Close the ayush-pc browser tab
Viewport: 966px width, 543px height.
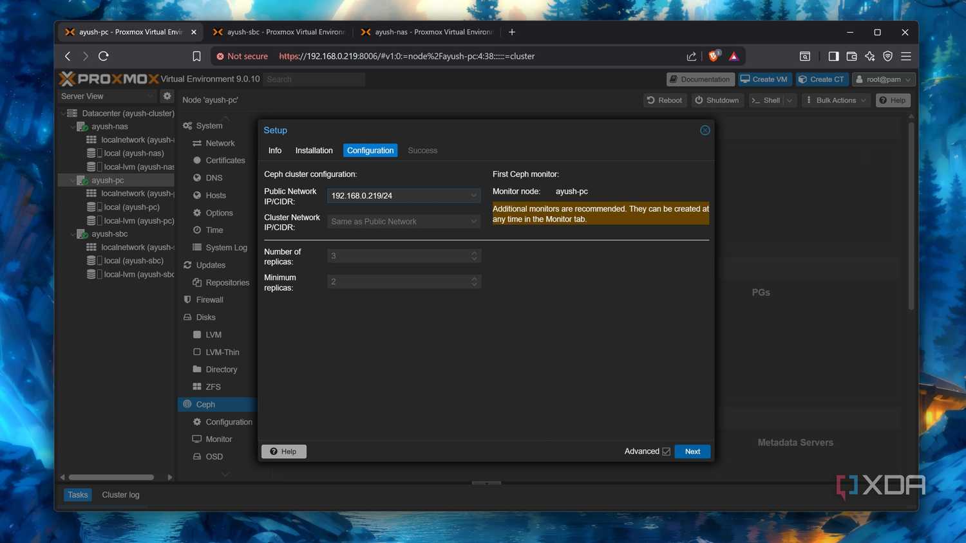(194, 32)
